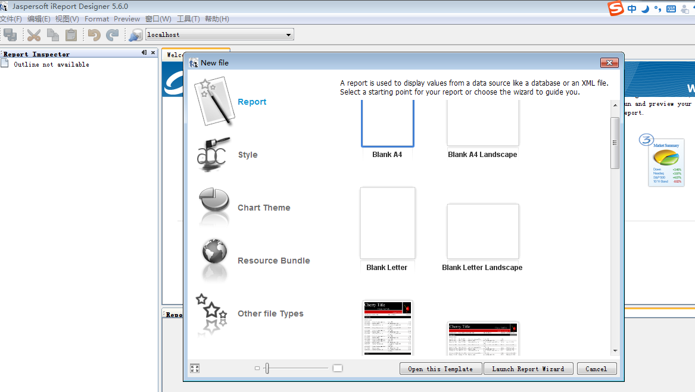
Task: Click the Style category label
Action: [x=248, y=155]
